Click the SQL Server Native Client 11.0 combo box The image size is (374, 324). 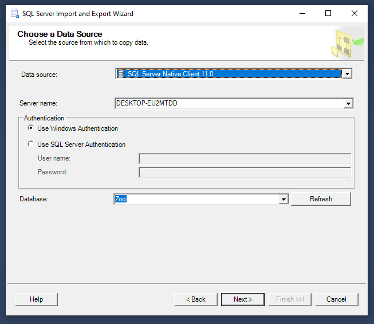[x=234, y=74]
